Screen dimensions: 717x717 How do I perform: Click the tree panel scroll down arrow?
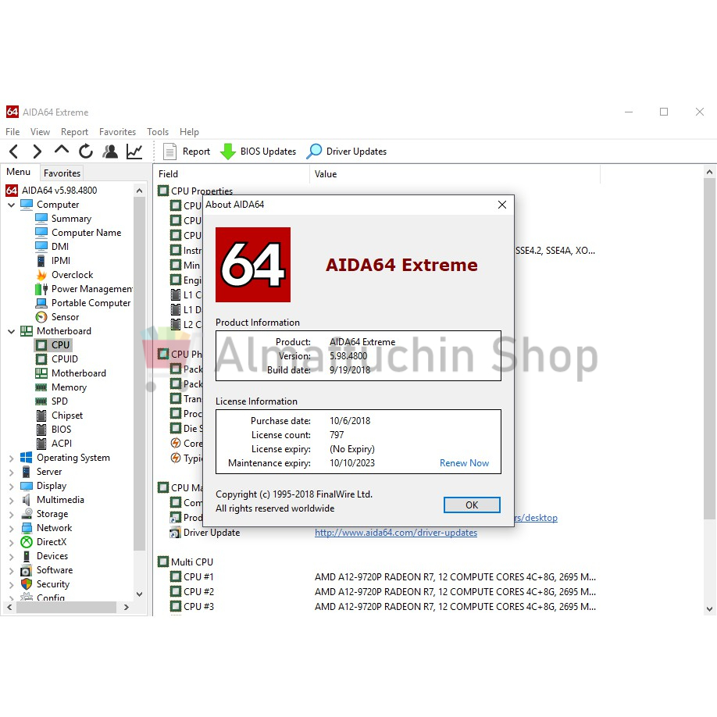[x=140, y=594]
